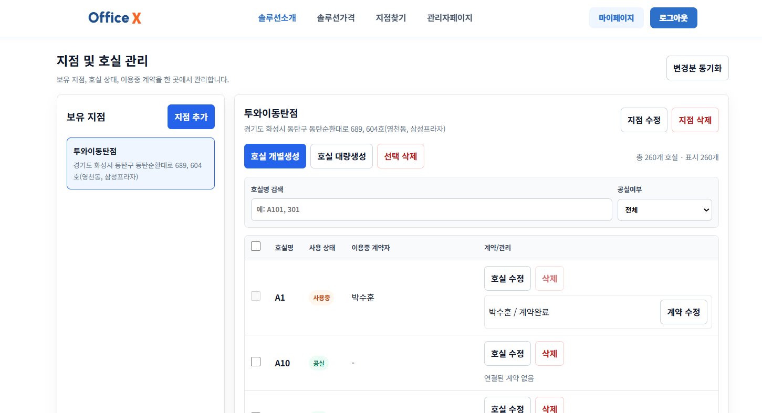762x413 pixels.
Task: Focus the 호실명 검색 input field
Action: (x=432, y=209)
